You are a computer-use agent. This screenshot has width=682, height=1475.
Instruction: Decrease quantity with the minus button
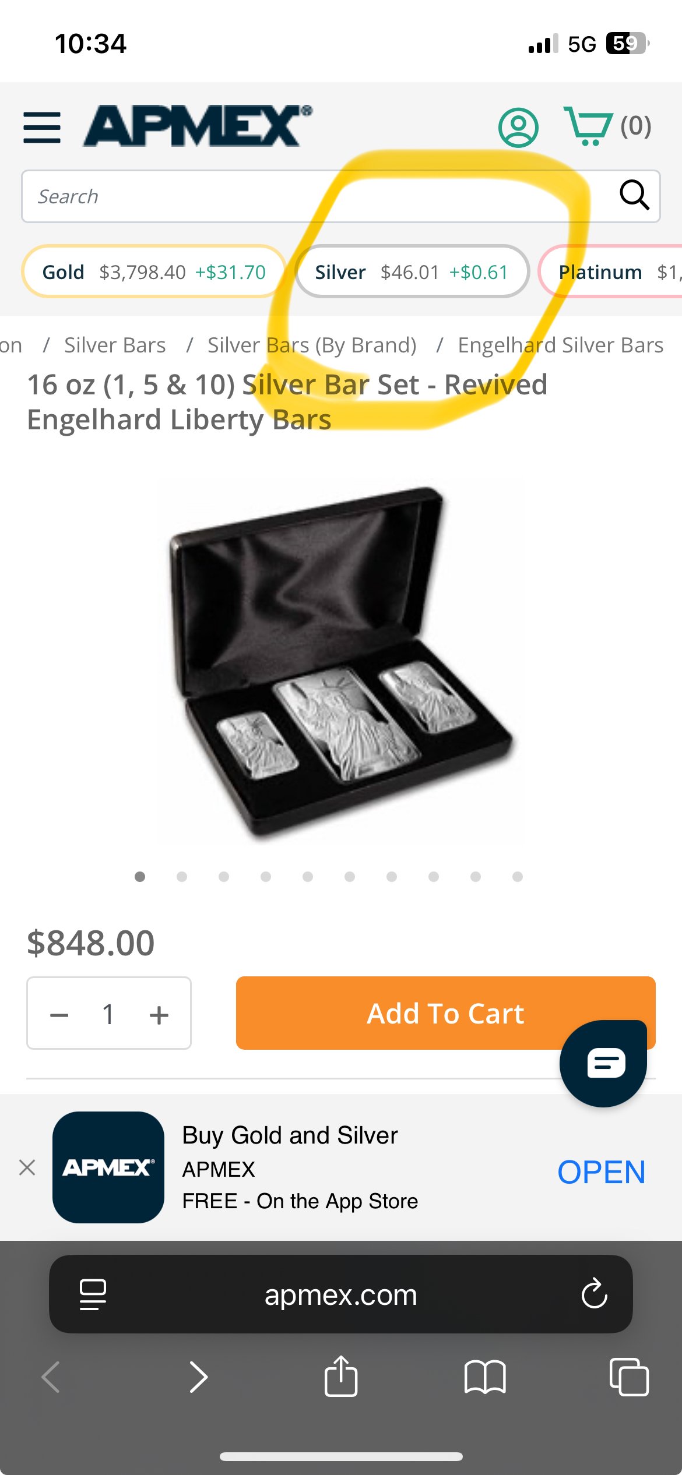[x=59, y=1015]
